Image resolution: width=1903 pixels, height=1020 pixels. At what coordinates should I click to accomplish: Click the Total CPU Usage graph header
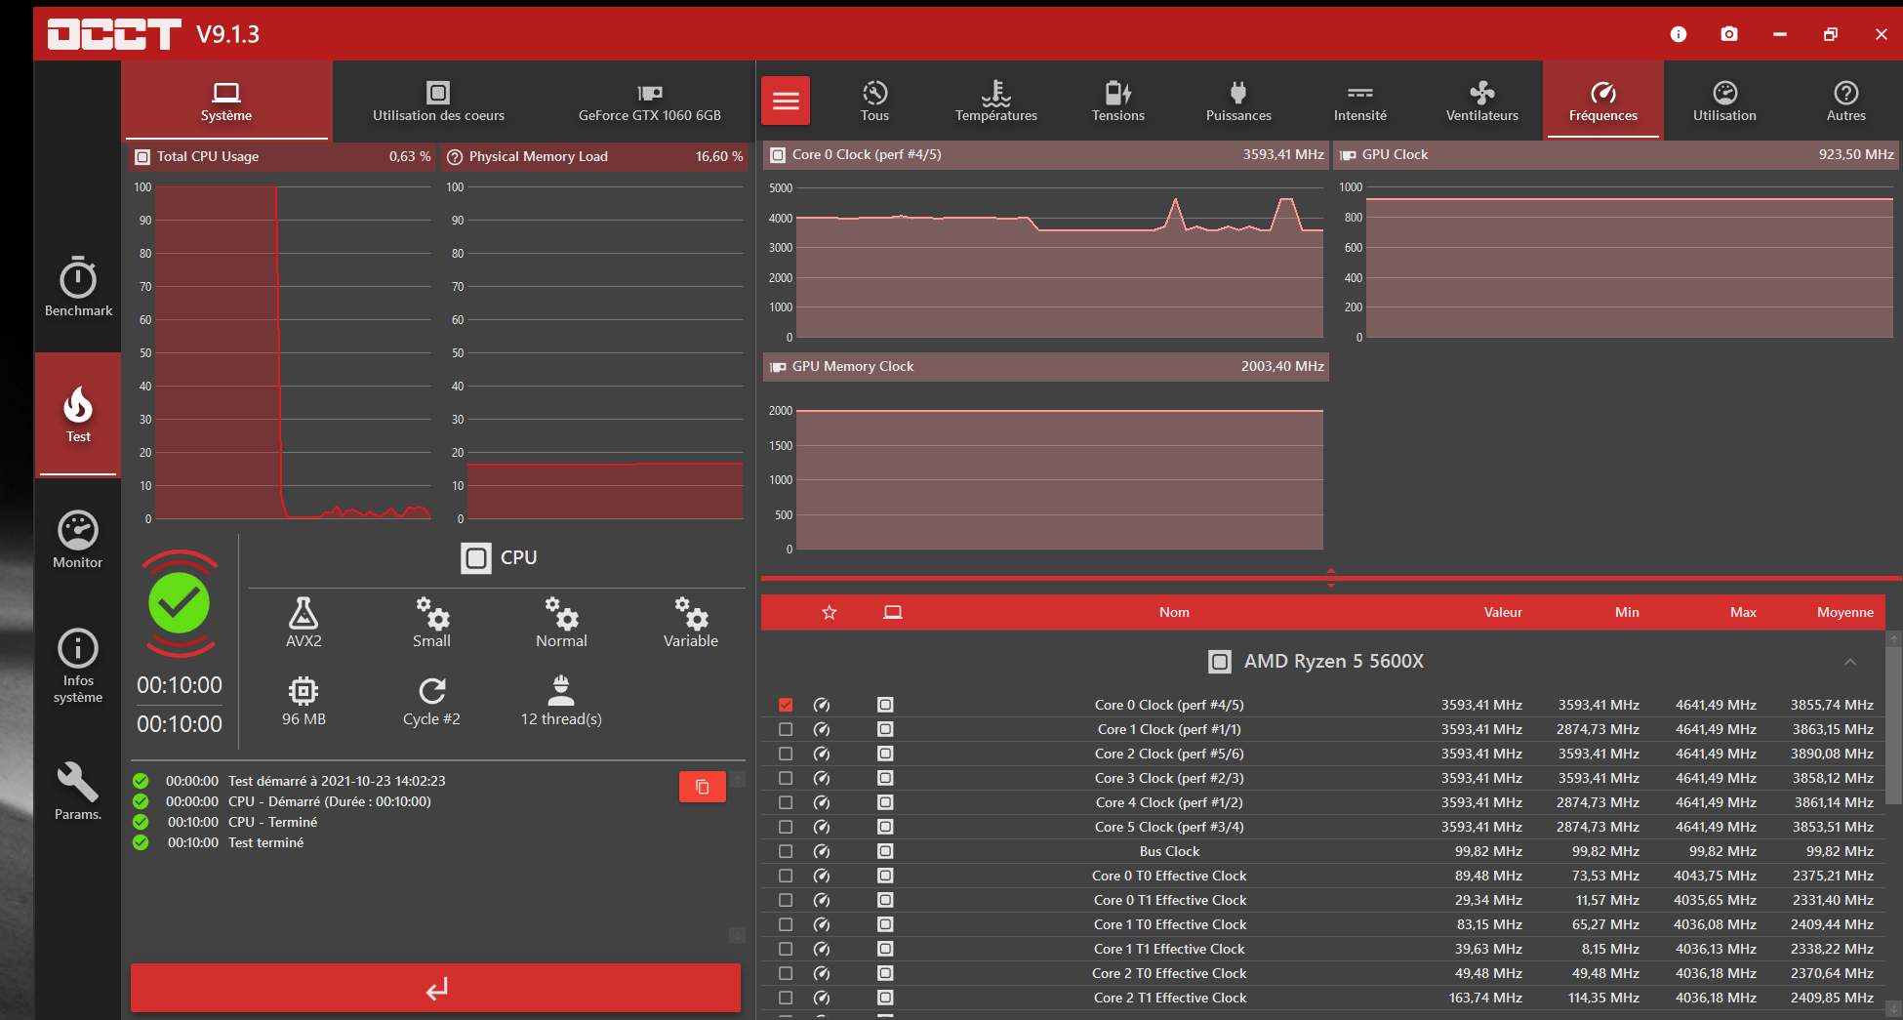pyautogui.click(x=283, y=157)
